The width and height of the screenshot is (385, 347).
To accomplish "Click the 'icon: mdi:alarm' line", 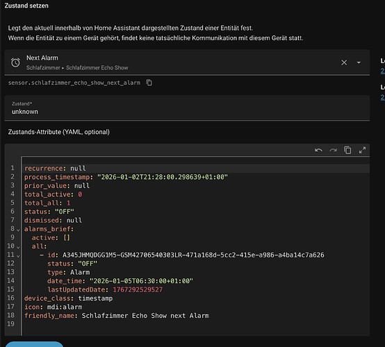I will point(53,307).
